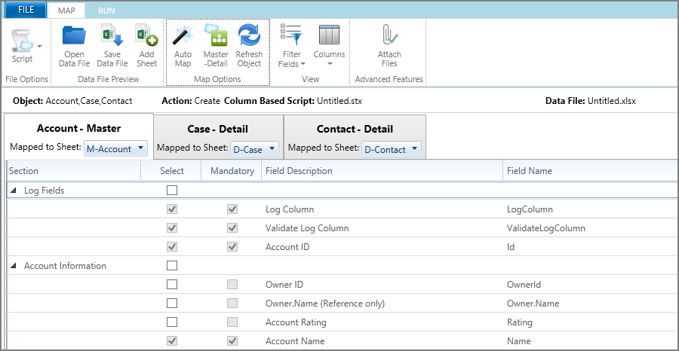This screenshot has height=351, width=679.
Task: Click the Account ID description cell
Action: pyautogui.click(x=287, y=247)
